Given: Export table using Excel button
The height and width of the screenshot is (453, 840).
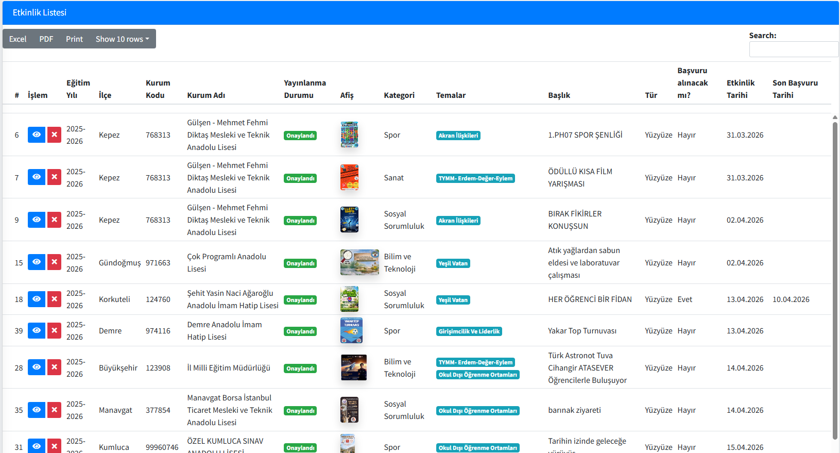Looking at the screenshot, I should (x=18, y=39).
